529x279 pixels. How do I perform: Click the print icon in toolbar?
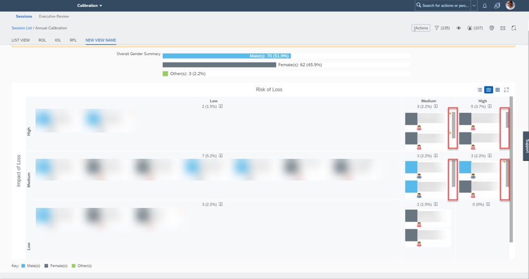coord(491,28)
